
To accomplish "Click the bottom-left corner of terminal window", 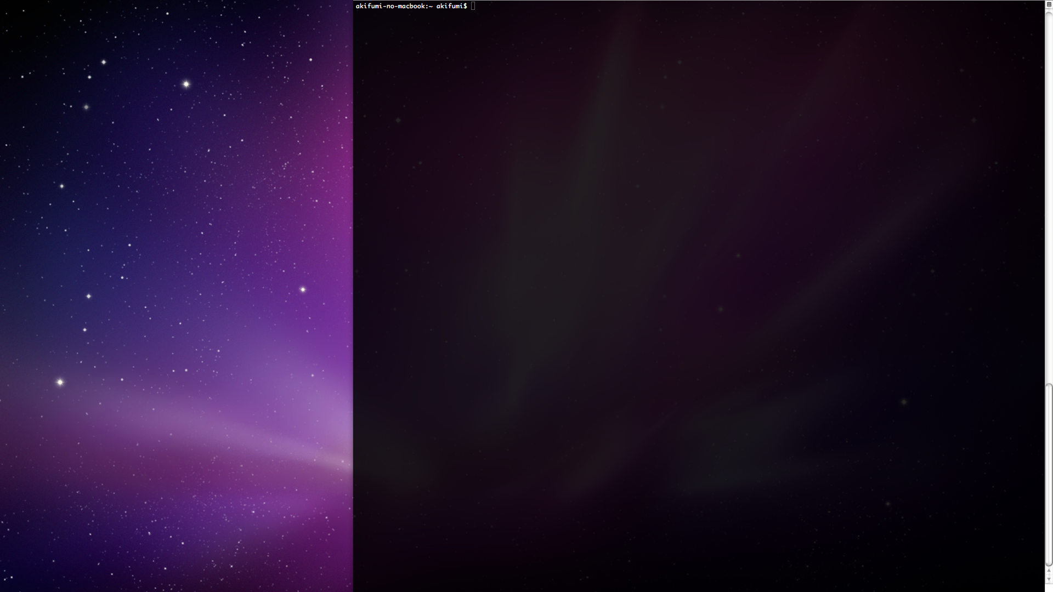I will click(x=354, y=590).
